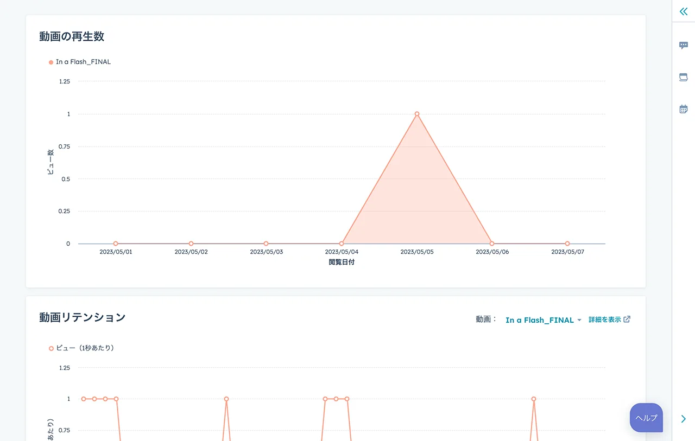Screen dimensions: 695x441
Task: Select the 2023/05/02 data point marker
Action: click(191, 244)
